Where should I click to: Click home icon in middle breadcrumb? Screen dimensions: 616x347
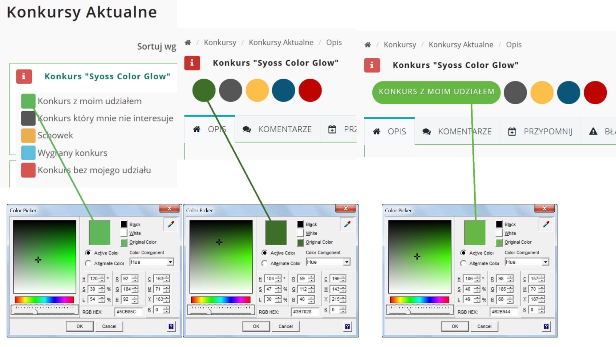point(188,42)
